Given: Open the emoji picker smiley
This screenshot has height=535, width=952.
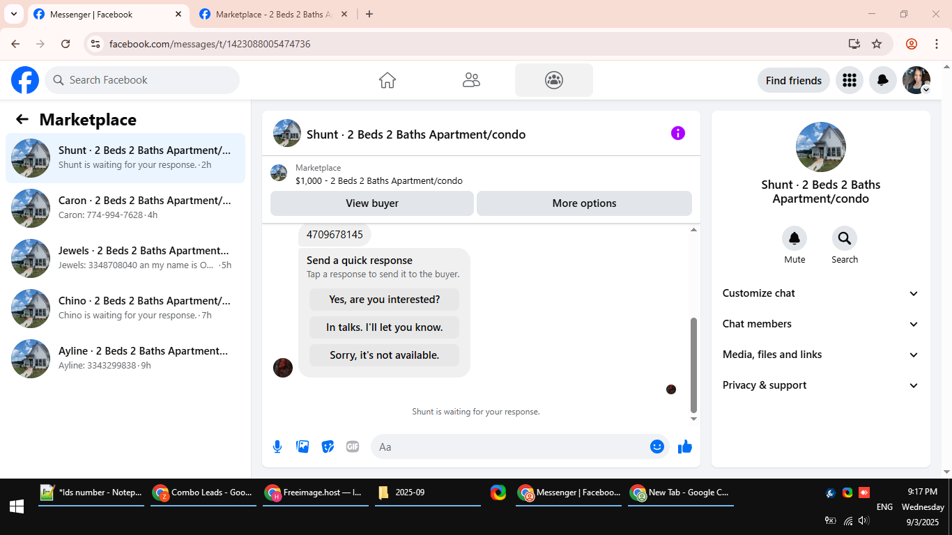Looking at the screenshot, I should 657,447.
